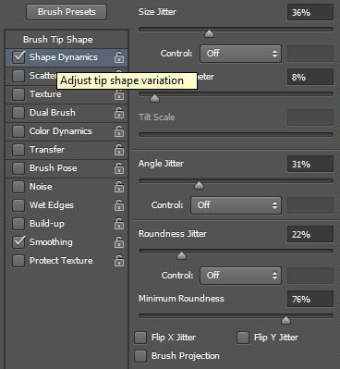Click the Minimum Roundness 76% value field

click(310, 299)
